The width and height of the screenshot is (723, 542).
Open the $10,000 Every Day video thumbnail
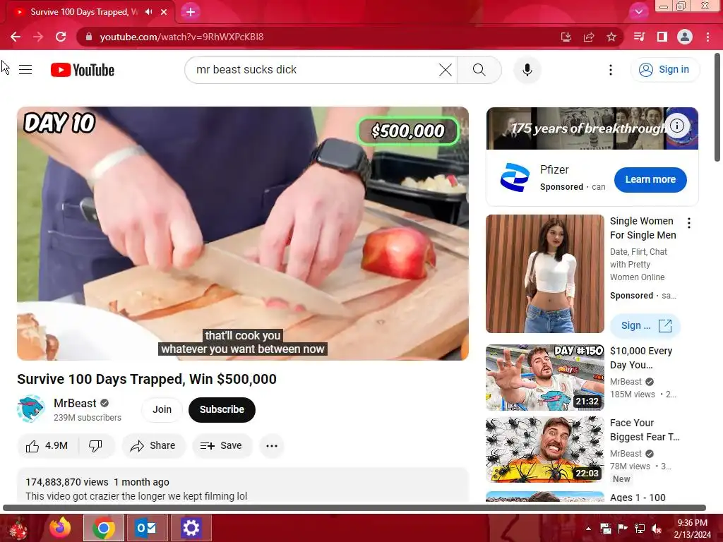(x=545, y=378)
